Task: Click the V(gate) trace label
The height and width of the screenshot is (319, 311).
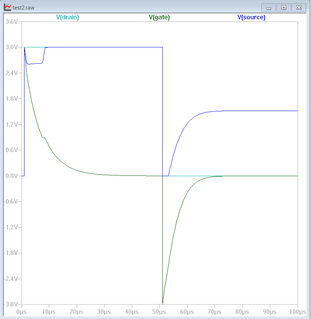Action: [159, 17]
